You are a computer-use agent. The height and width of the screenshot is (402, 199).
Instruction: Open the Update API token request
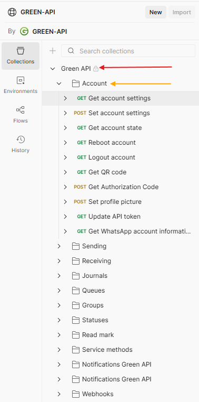coord(114,217)
